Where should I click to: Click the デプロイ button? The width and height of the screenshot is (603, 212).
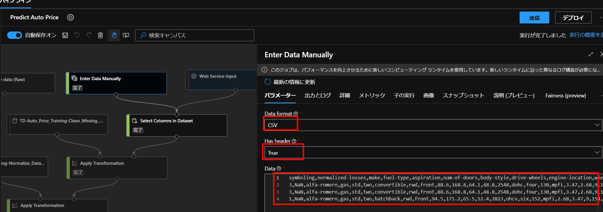pos(573,18)
